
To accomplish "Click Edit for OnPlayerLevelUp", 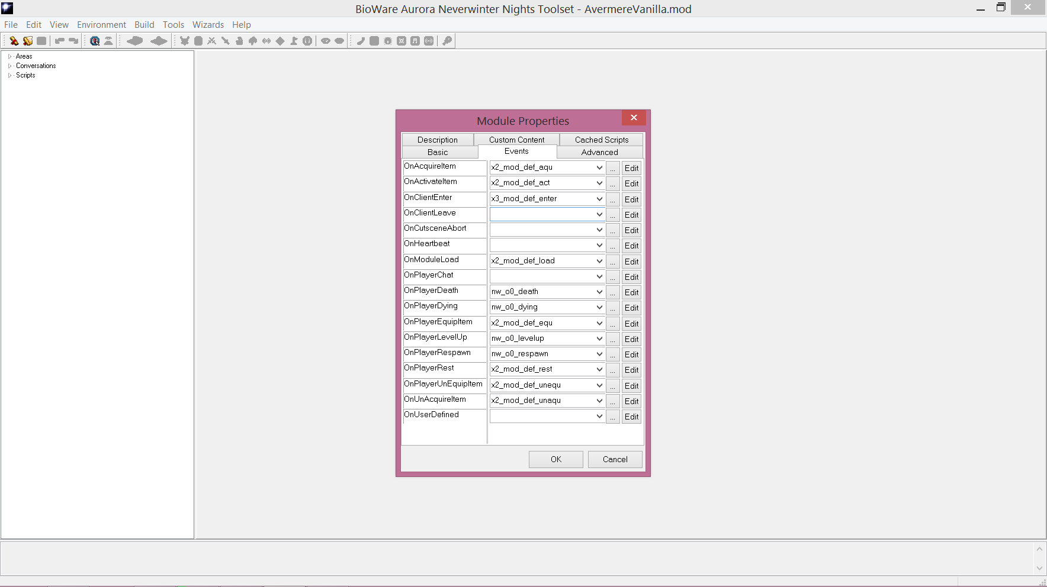I will (x=632, y=339).
